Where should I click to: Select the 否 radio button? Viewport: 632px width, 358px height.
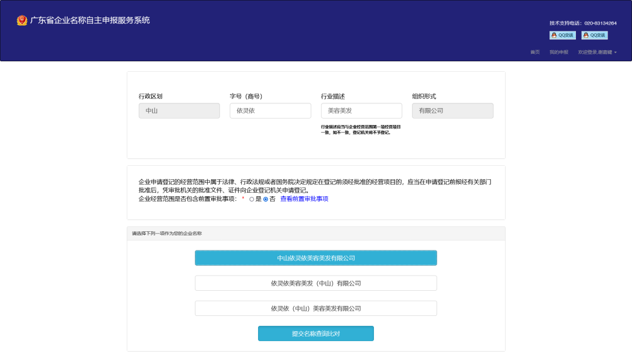(x=265, y=200)
